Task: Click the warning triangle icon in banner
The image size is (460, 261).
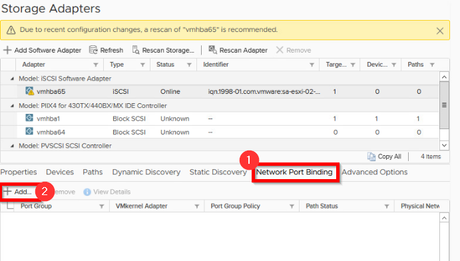Action: tap(11, 30)
